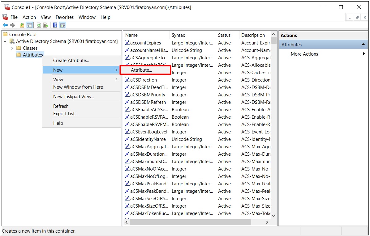This screenshot has height=236, width=370.
Task: Click the scroll-up arrow of the attribute list
Action: (x=274, y=34)
